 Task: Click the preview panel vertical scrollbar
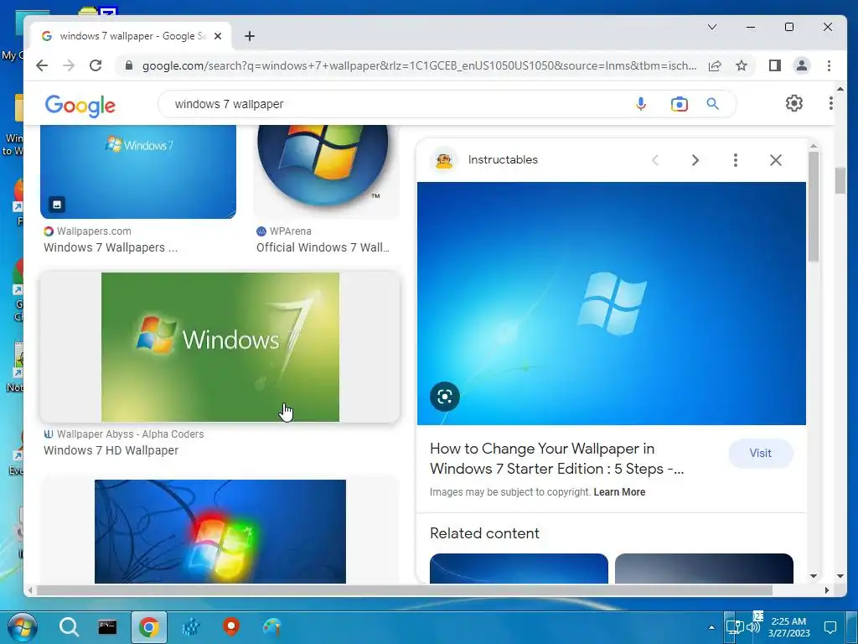(x=813, y=207)
